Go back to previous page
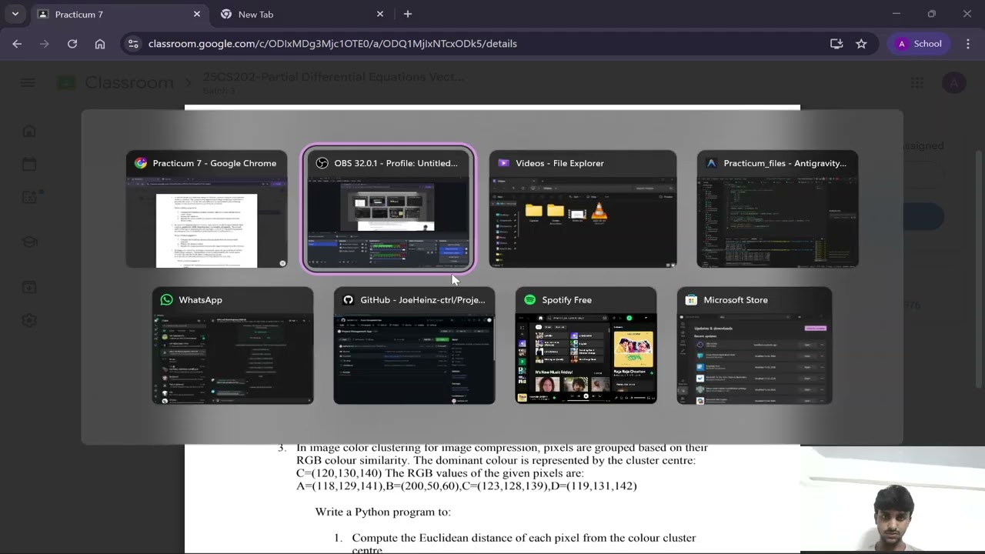 pyautogui.click(x=17, y=44)
